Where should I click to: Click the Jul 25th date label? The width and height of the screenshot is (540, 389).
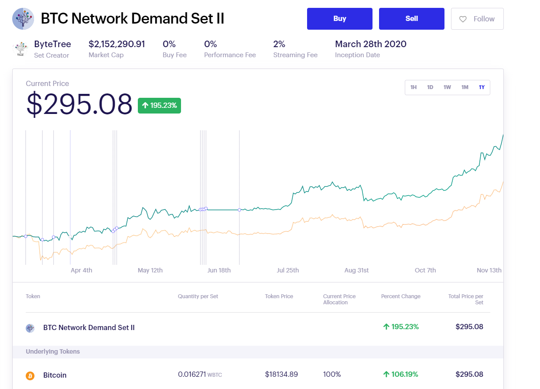pyautogui.click(x=288, y=270)
